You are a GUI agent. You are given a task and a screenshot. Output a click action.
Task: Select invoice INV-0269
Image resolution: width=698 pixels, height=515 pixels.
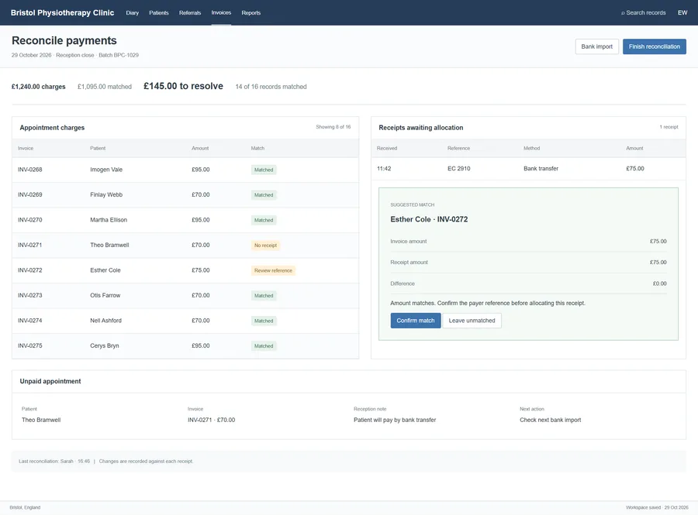(29, 194)
